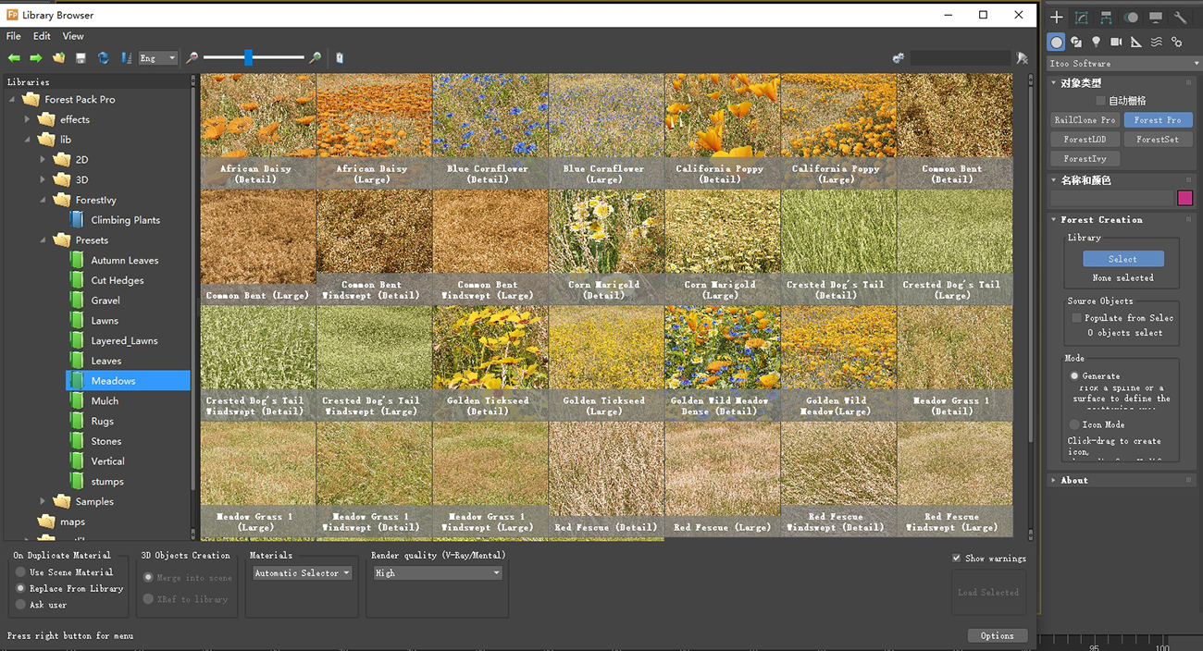Open the Motion tab in the command panel

(x=1132, y=18)
